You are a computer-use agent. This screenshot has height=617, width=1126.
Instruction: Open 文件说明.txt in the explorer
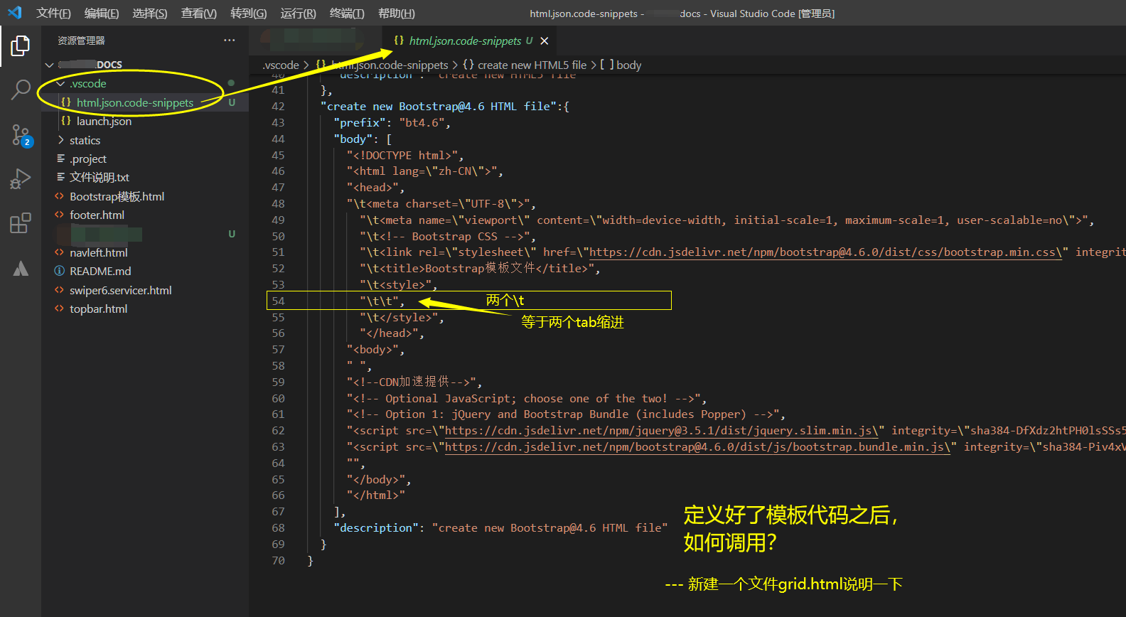pos(100,178)
